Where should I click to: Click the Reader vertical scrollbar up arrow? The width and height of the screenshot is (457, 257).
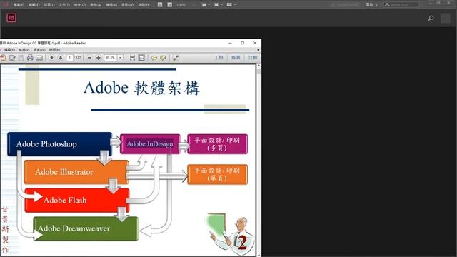[258, 66]
